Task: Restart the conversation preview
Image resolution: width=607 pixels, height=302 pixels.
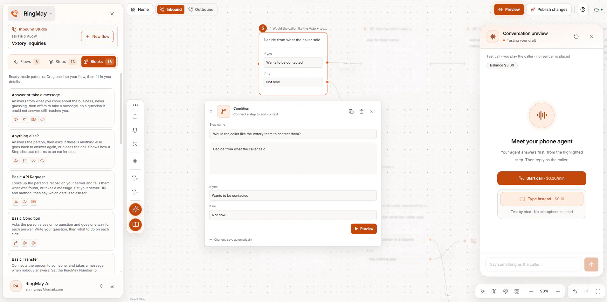Action: click(x=576, y=37)
